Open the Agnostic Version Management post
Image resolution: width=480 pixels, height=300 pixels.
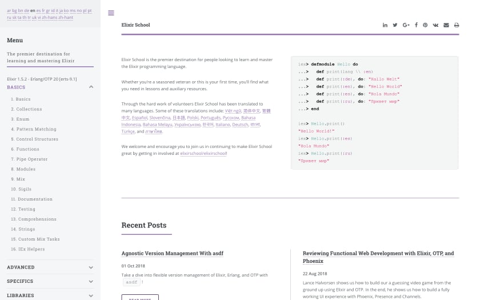(x=172, y=253)
